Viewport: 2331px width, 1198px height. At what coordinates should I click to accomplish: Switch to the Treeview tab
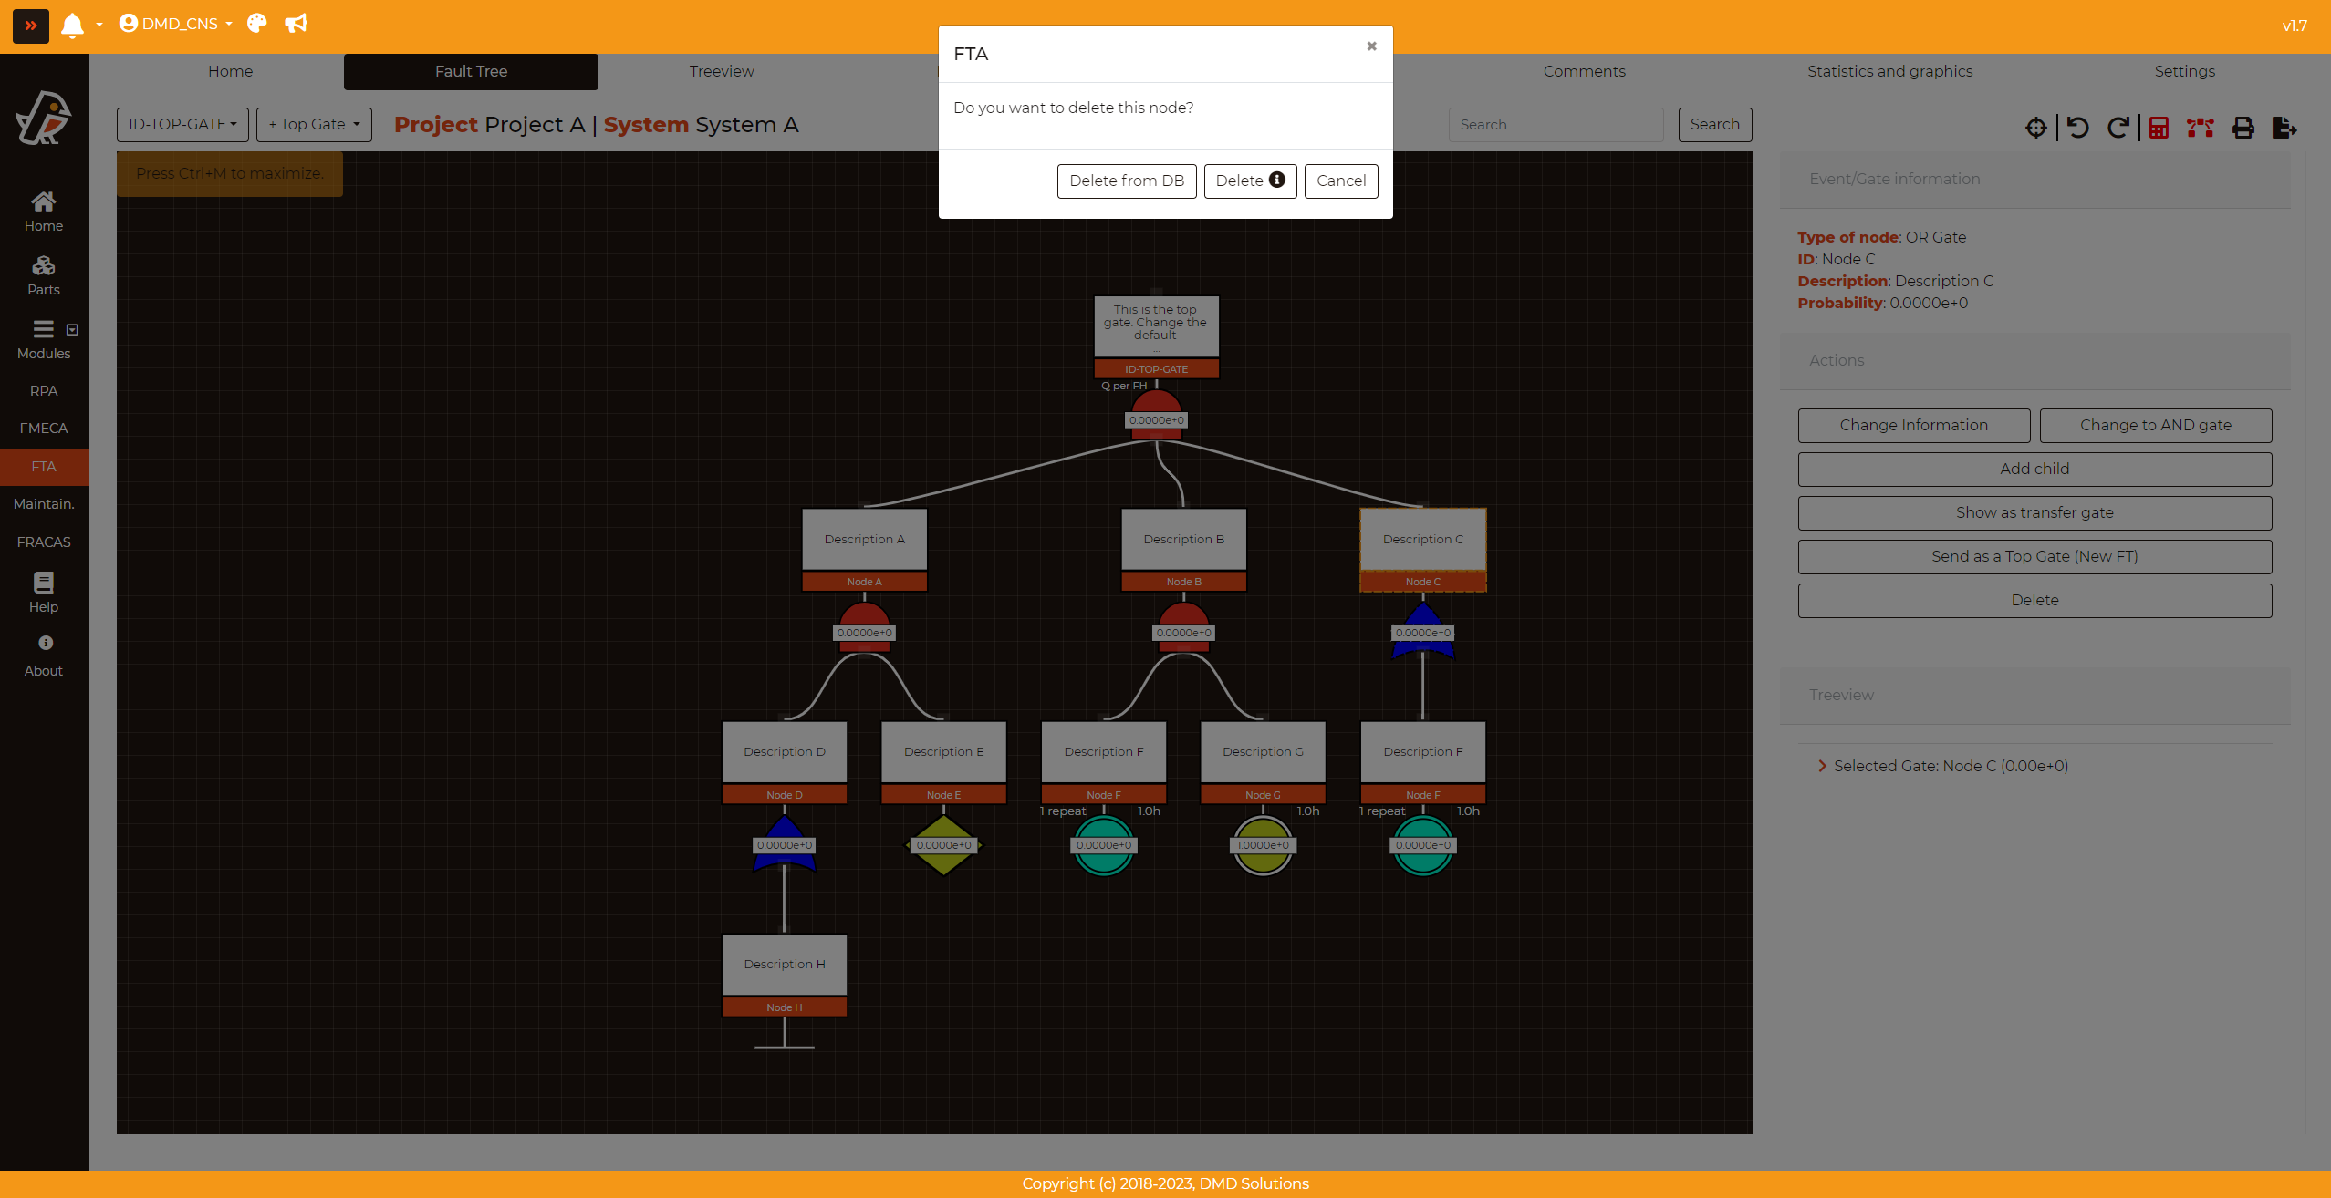(721, 71)
